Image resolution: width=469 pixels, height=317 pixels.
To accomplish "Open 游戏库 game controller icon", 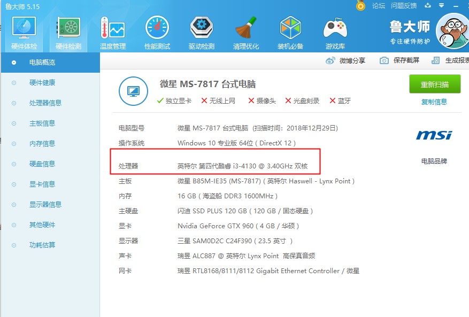I will 335,33.
